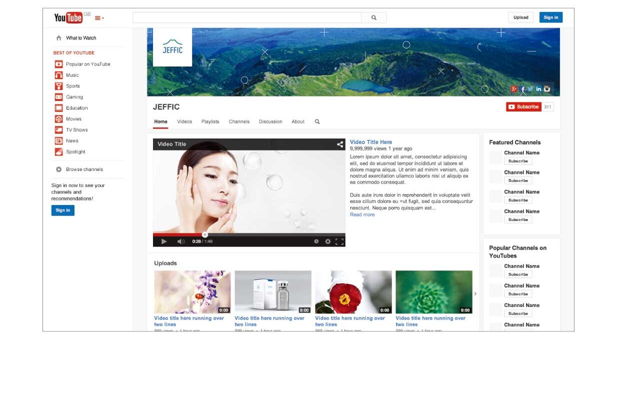Image resolution: width=620 pixels, height=400 pixels.
Task: Select the Popular on YouTube star icon
Action: [x=58, y=64]
